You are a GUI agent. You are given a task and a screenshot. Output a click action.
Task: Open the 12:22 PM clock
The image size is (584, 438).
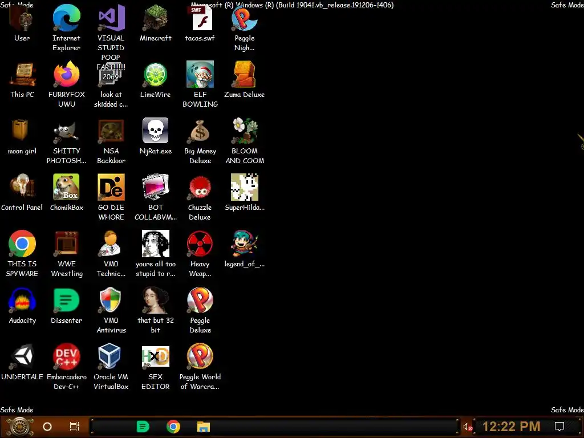click(512, 427)
